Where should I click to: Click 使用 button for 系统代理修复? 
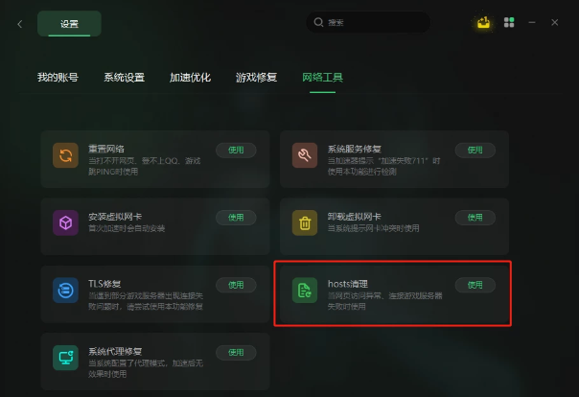236,352
